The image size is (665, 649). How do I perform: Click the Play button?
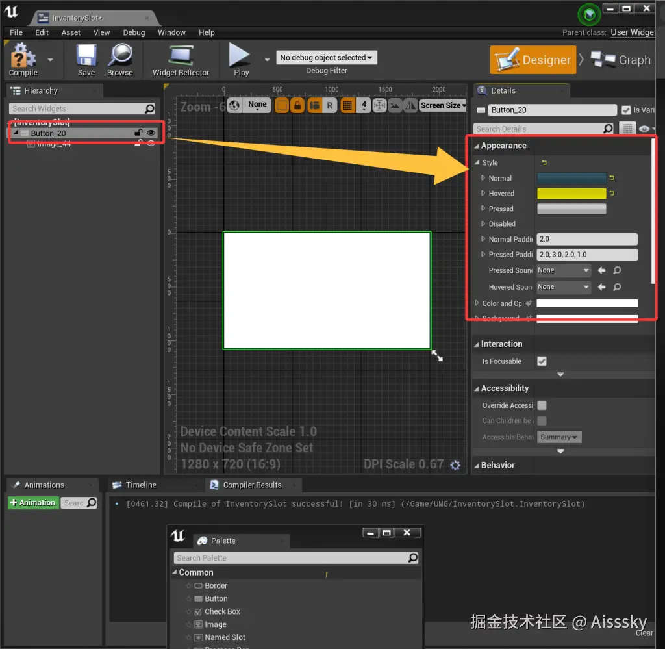click(x=240, y=60)
